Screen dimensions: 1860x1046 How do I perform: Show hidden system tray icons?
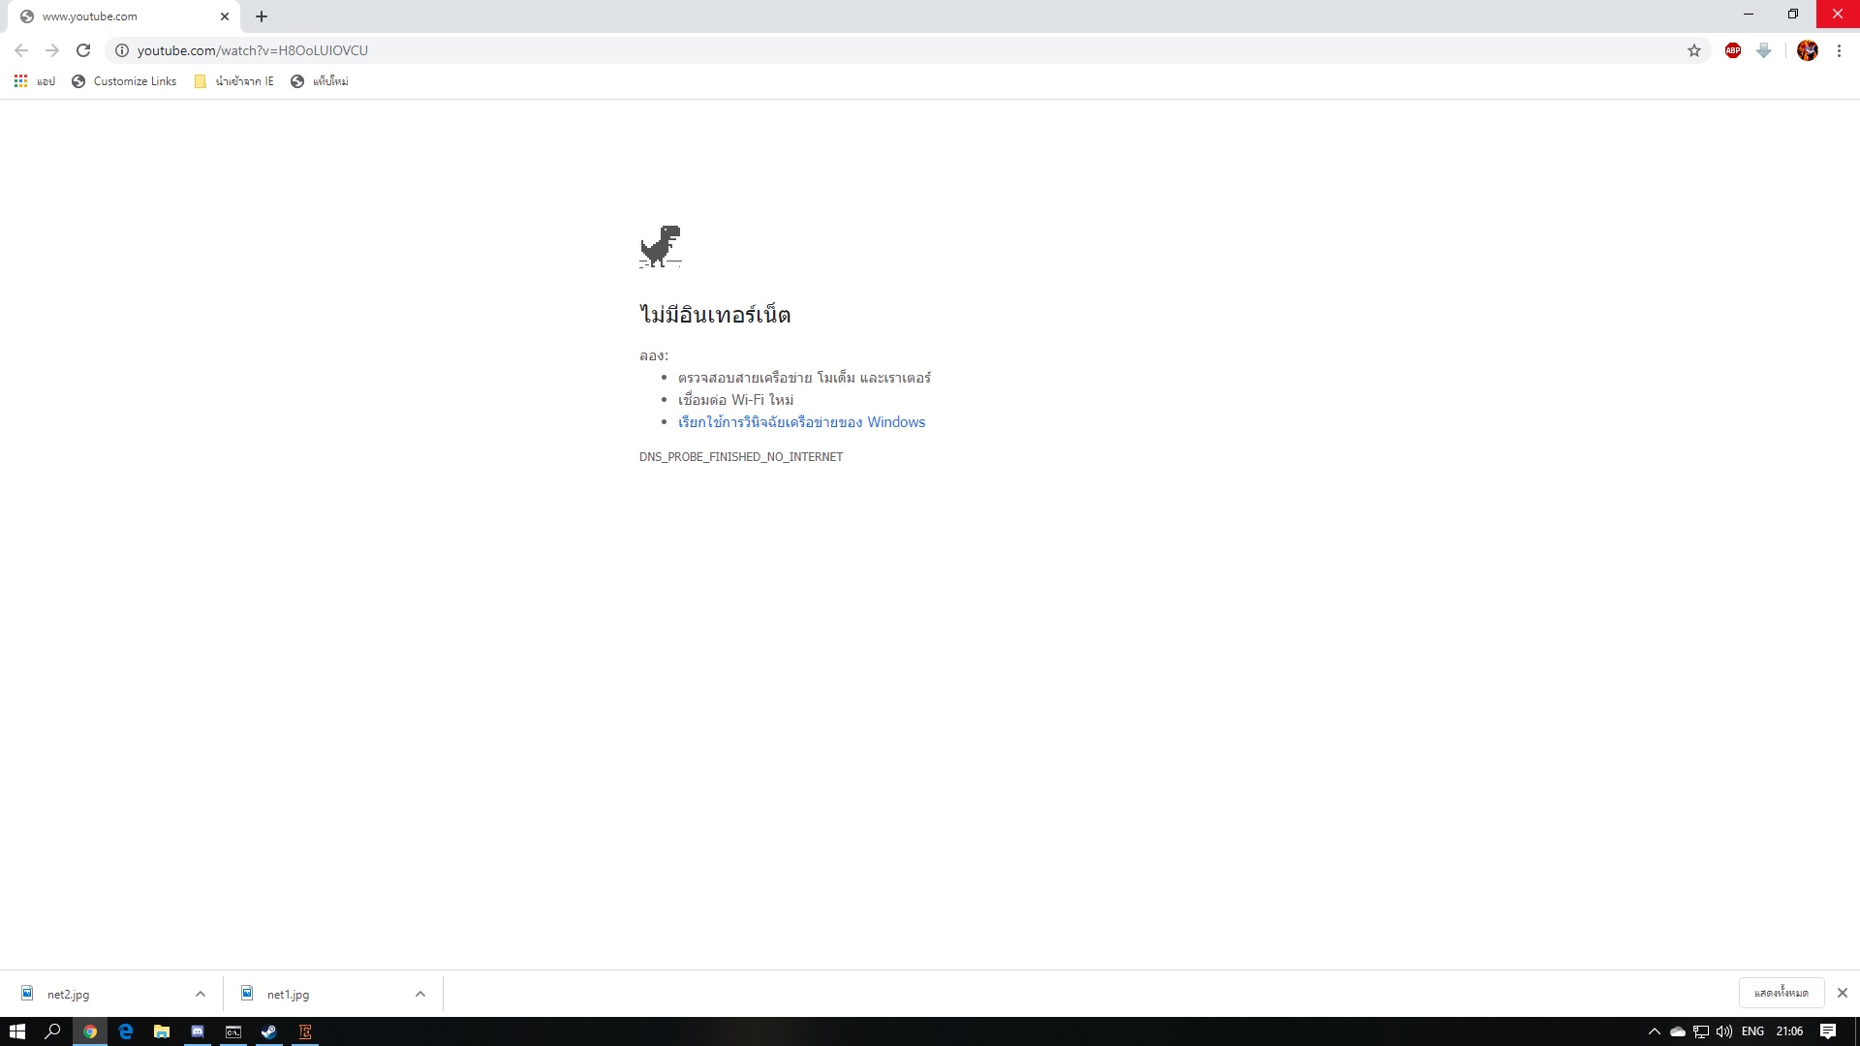pos(1655,1031)
